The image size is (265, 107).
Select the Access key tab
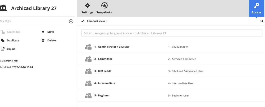pyautogui.click(x=257, y=8)
